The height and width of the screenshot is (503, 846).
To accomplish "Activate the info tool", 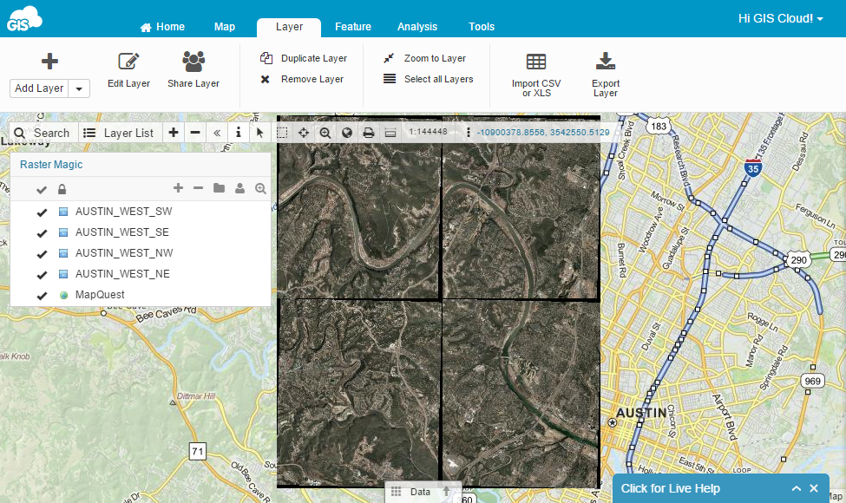I will (239, 133).
